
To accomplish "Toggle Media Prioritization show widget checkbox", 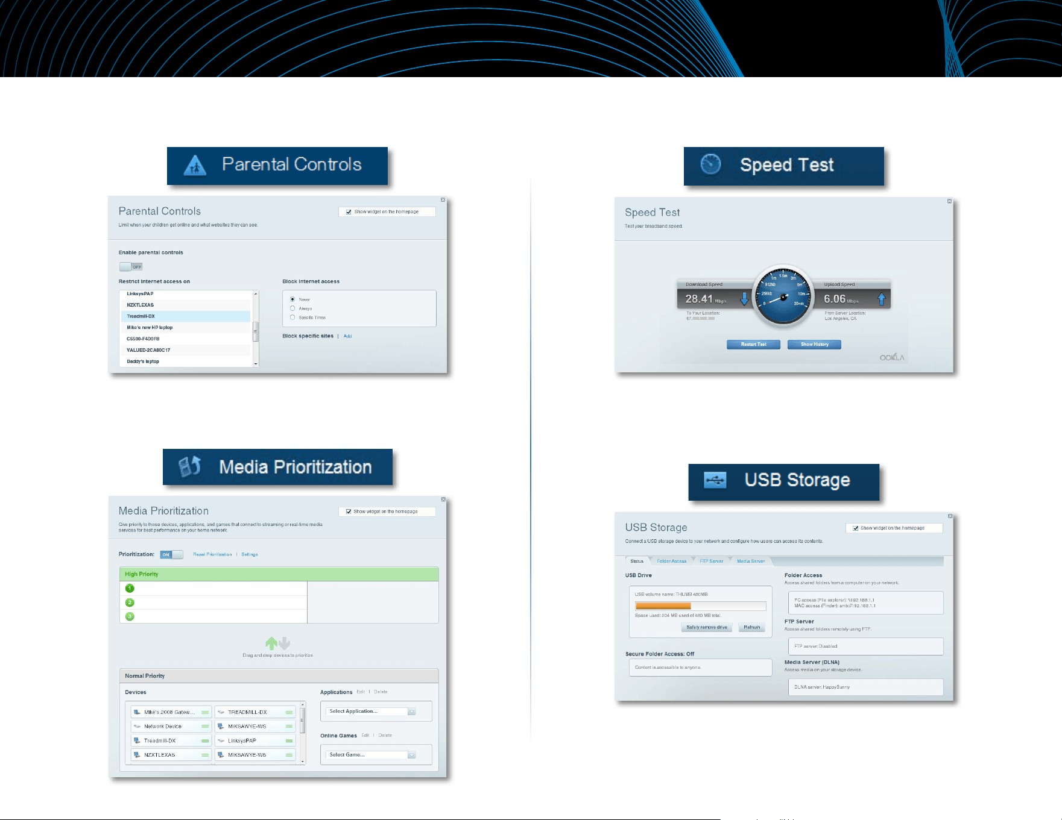I will coord(349,512).
